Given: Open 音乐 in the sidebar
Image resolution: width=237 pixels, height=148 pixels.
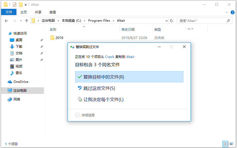Looking at the screenshot, I should point(19,73).
